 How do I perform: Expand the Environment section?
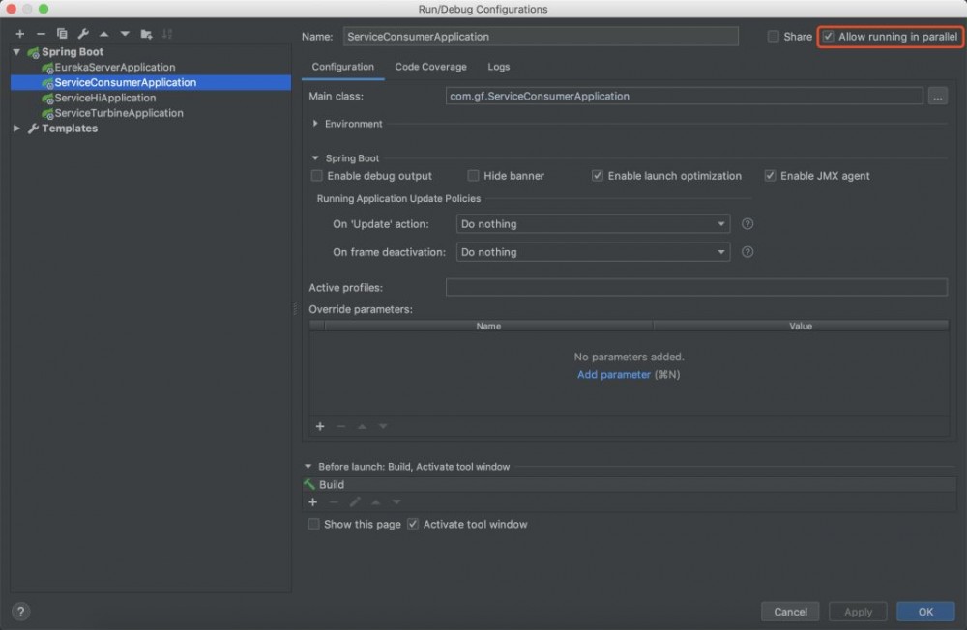[x=316, y=124]
